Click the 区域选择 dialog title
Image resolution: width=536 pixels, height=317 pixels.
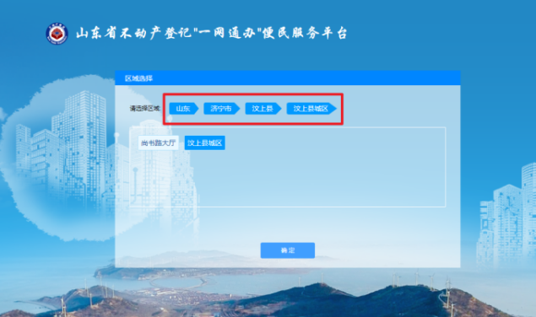[138, 78]
